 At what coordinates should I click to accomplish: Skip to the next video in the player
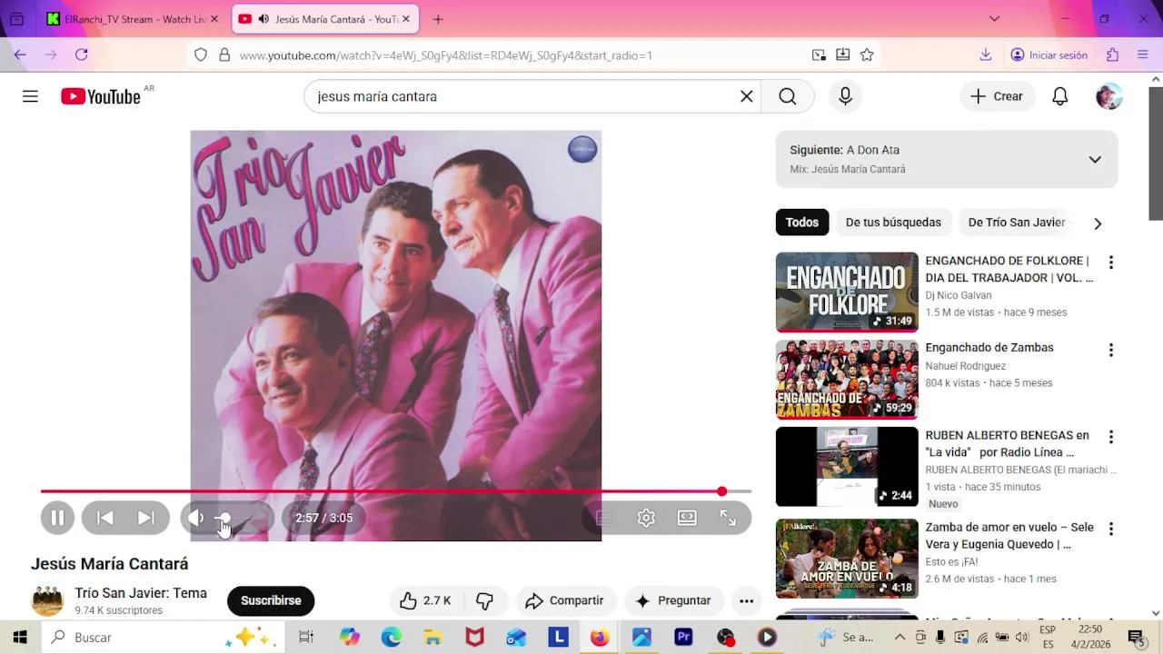(x=145, y=518)
